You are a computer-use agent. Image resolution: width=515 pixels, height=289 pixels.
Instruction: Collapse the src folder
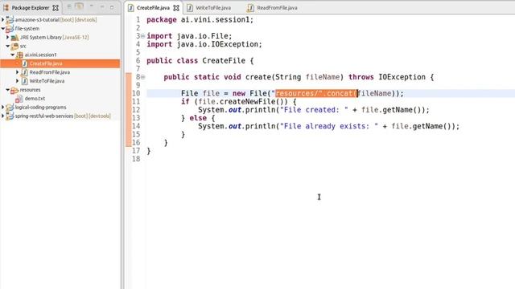coord(7,46)
